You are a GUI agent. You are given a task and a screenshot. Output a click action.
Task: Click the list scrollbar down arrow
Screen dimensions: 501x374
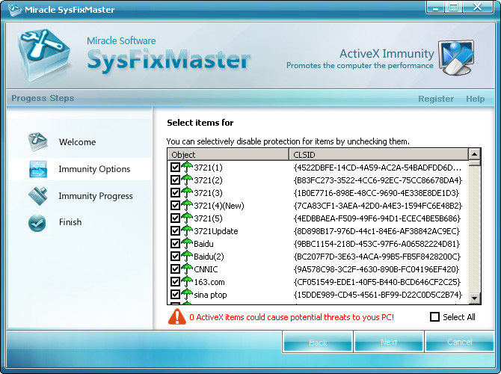point(475,298)
